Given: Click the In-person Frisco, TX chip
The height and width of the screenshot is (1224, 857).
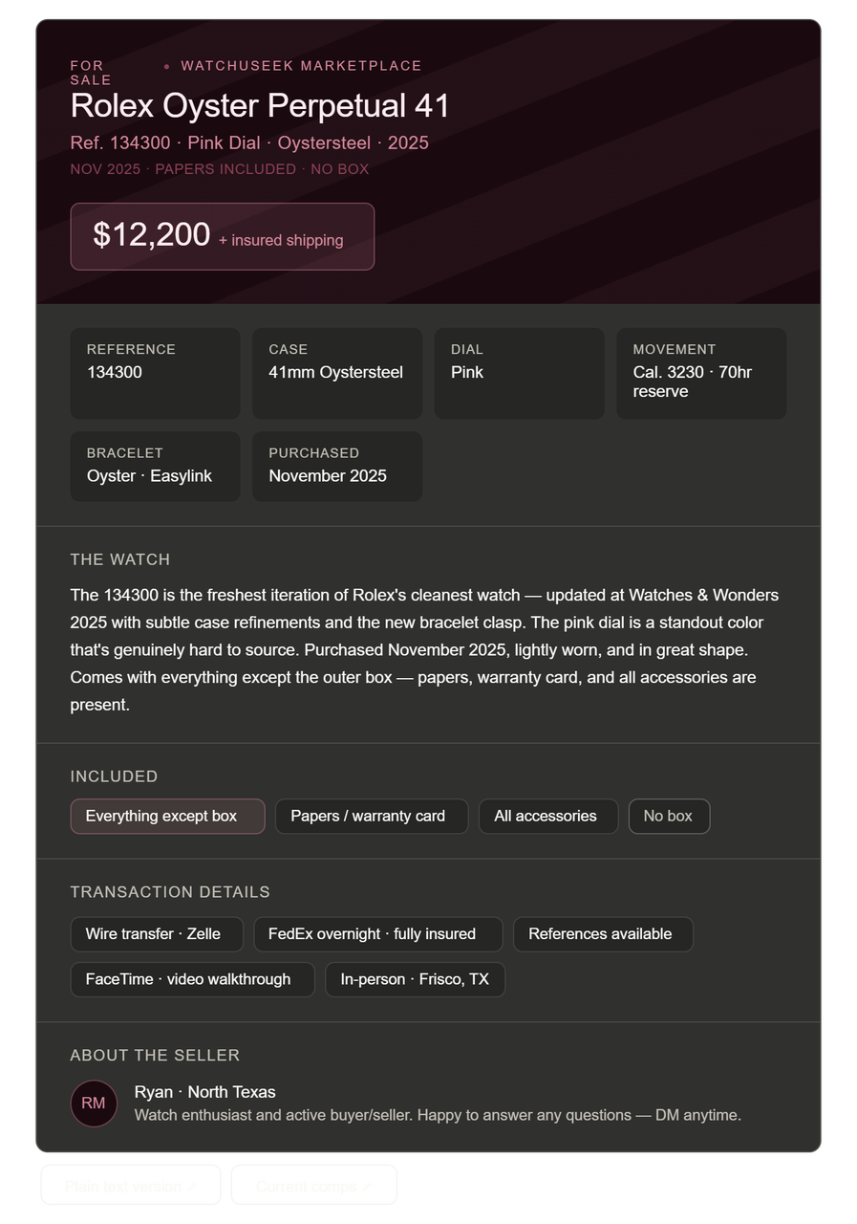Looking at the screenshot, I should click(x=415, y=980).
